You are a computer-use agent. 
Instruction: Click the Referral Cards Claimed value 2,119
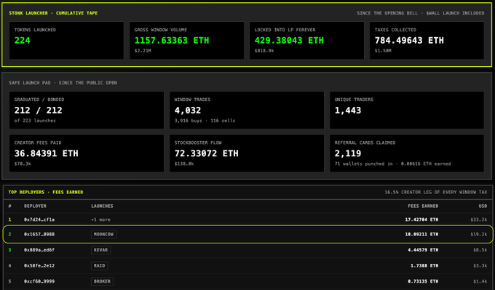point(347,153)
